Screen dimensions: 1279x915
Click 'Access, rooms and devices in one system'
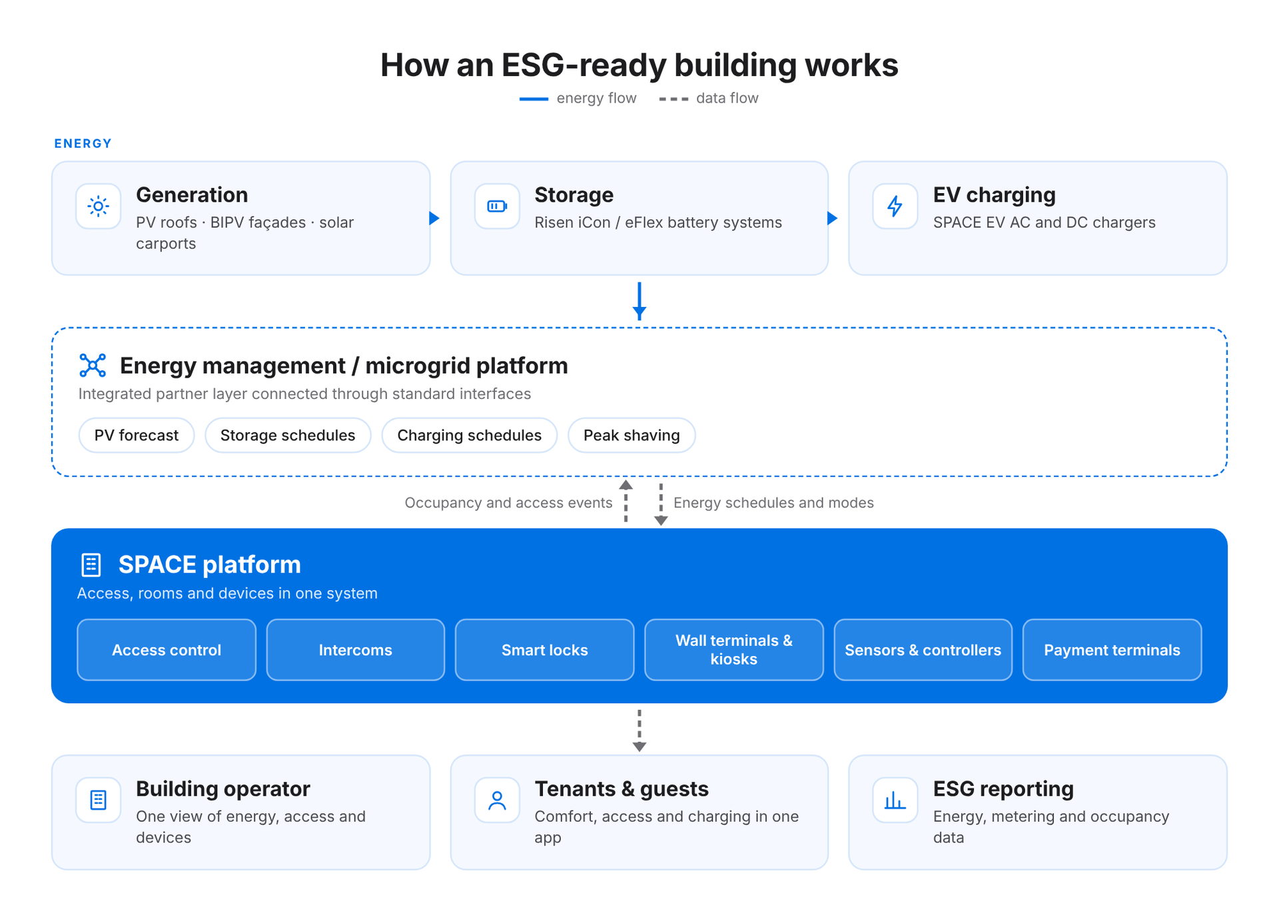click(227, 593)
